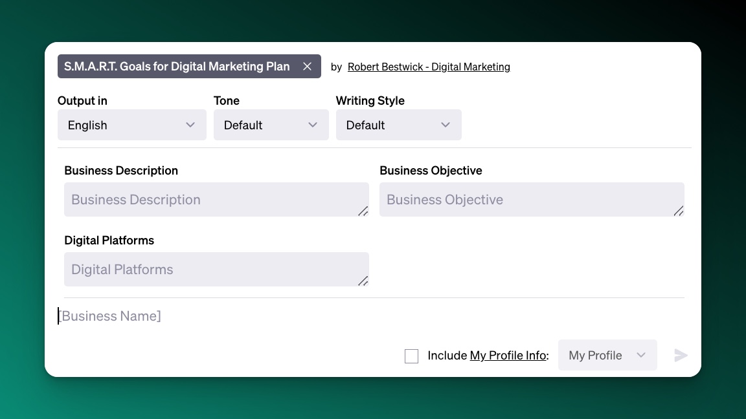Click the Business Objective field resize handle
Screen dimensions: 746x419
(679, 211)
